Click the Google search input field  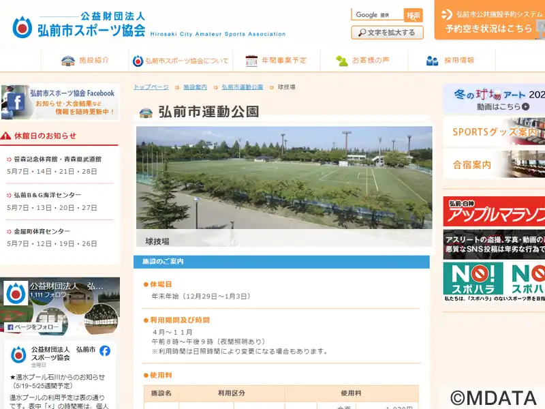[377, 15]
